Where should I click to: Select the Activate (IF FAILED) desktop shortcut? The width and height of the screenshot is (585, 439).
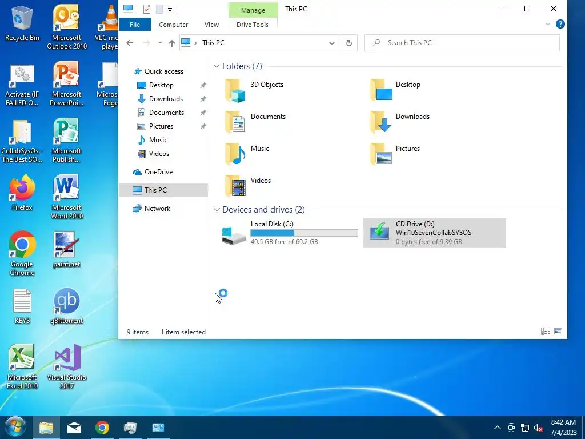click(x=22, y=85)
